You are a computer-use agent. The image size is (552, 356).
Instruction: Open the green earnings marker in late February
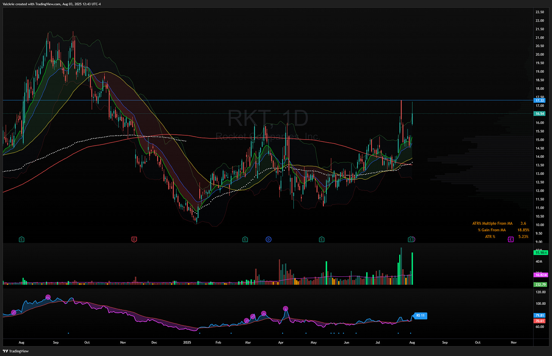pyautogui.click(x=245, y=239)
